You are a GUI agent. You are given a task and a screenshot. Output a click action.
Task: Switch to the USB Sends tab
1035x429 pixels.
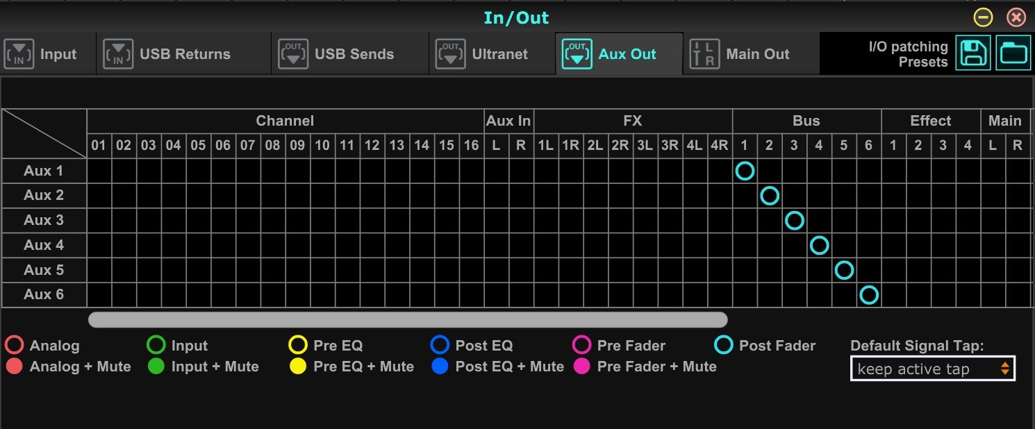[x=354, y=54]
